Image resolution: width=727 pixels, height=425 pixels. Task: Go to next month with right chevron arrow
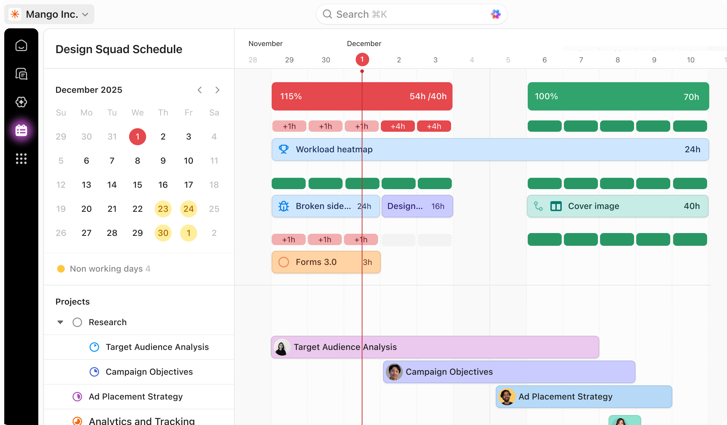pos(217,90)
